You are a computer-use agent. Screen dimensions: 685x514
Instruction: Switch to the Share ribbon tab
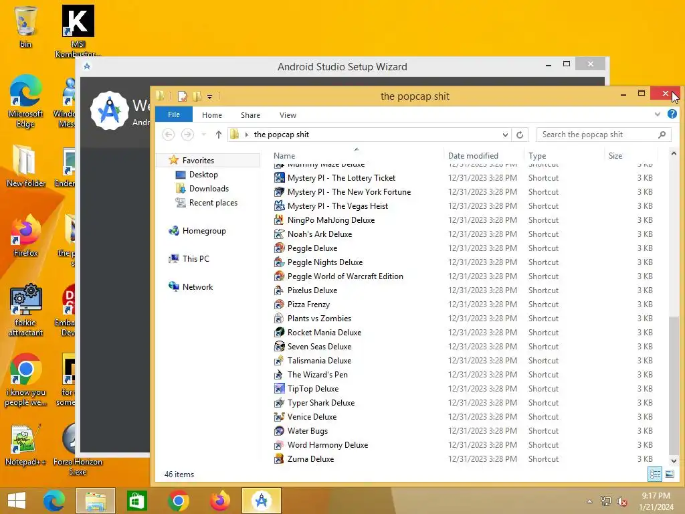click(250, 115)
